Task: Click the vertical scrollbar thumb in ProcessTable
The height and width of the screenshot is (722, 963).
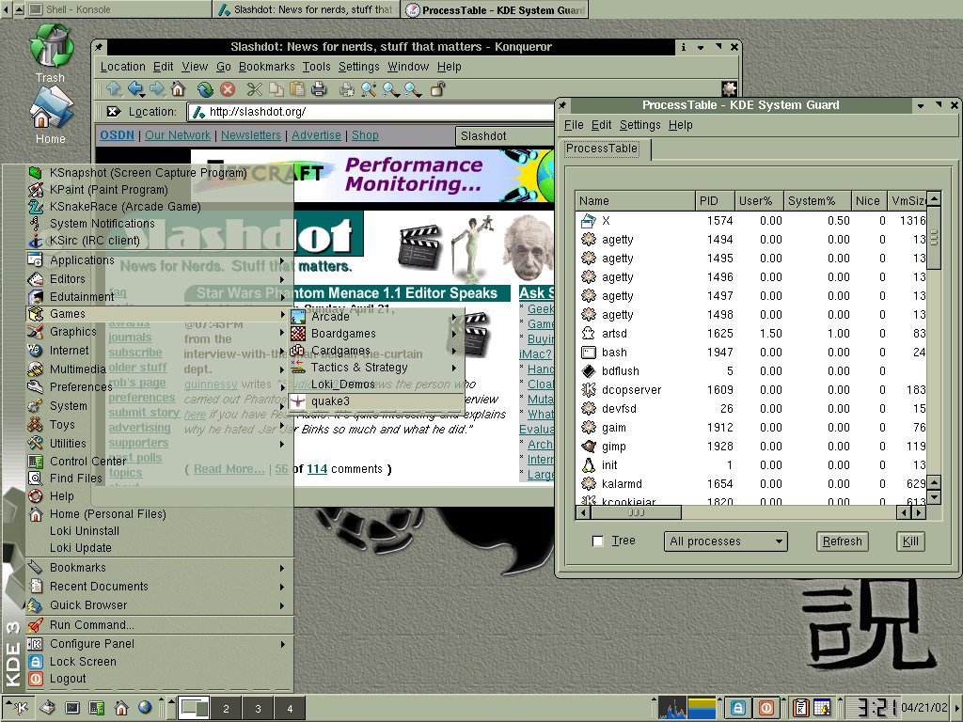Action: point(934,238)
